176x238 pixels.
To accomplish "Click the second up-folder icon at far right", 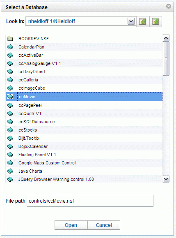I will click(x=155, y=21).
